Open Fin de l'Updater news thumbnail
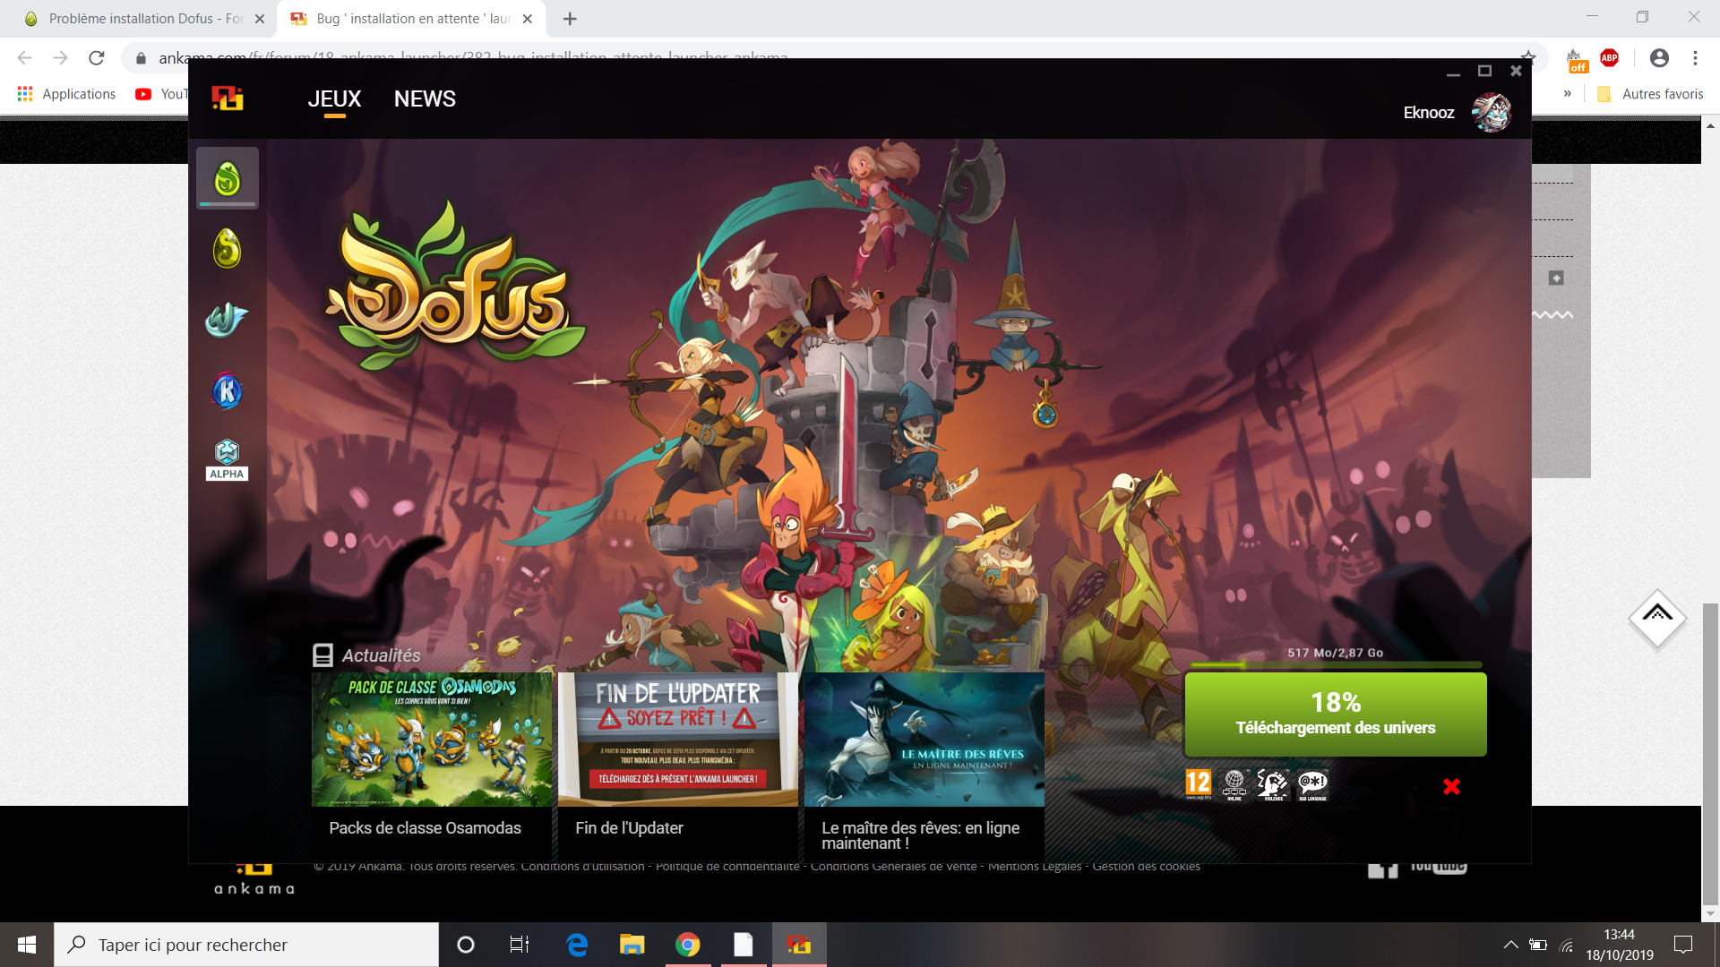Viewport: 1720px width, 967px height. pyautogui.click(x=678, y=740)
